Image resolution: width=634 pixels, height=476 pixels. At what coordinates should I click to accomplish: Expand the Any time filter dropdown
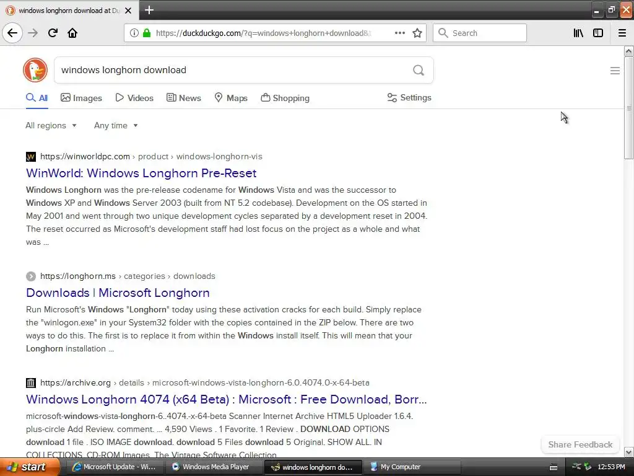(x=116, y=125)
